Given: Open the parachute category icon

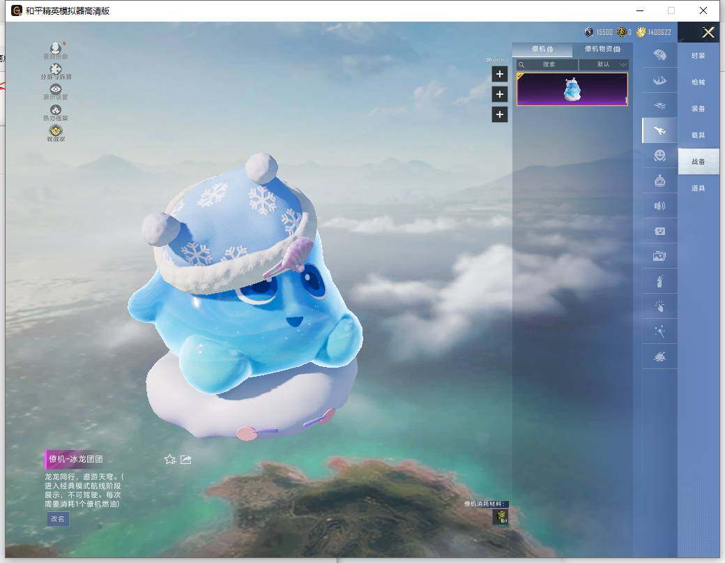Looking at the screenshot, I should click(x=659, y=55).
